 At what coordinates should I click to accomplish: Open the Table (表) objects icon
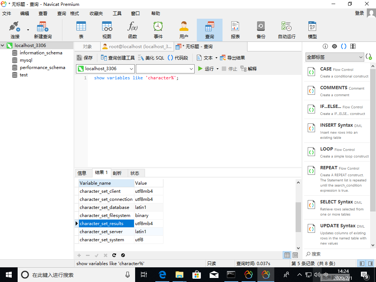point(81,26)
